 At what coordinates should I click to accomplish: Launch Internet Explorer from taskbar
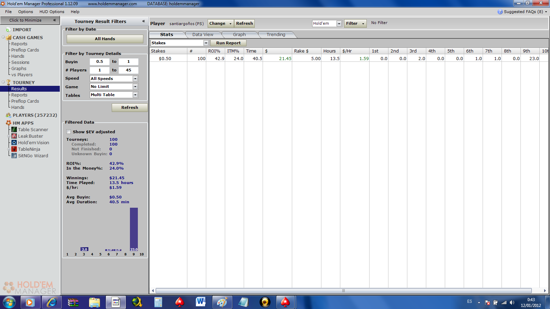pyautogui.click(x=52, y=302)
